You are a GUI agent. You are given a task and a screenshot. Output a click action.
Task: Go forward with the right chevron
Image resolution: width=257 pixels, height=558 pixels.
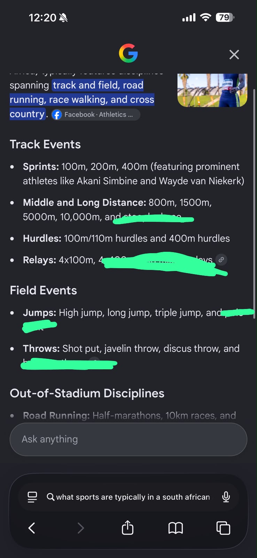(80, 528)
